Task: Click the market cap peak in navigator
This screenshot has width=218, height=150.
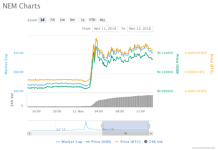Action: tap(86, 122)
